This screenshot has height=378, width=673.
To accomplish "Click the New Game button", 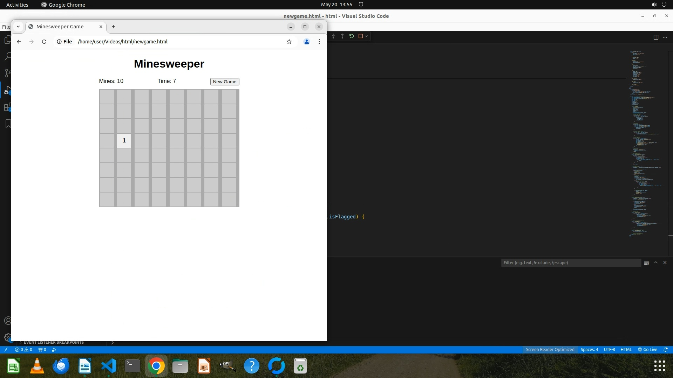I will click(x=225, y=82).
